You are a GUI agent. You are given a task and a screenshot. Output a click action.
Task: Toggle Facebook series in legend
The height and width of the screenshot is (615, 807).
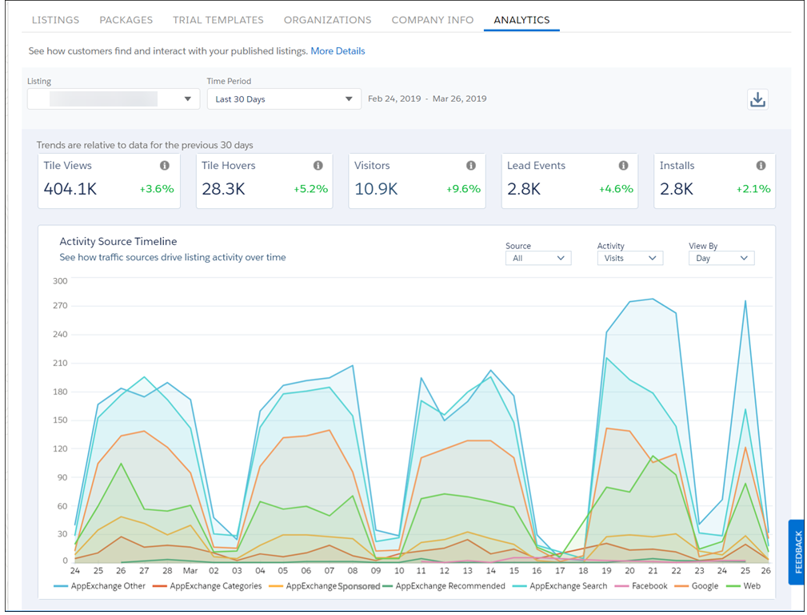tap(641, 586)
